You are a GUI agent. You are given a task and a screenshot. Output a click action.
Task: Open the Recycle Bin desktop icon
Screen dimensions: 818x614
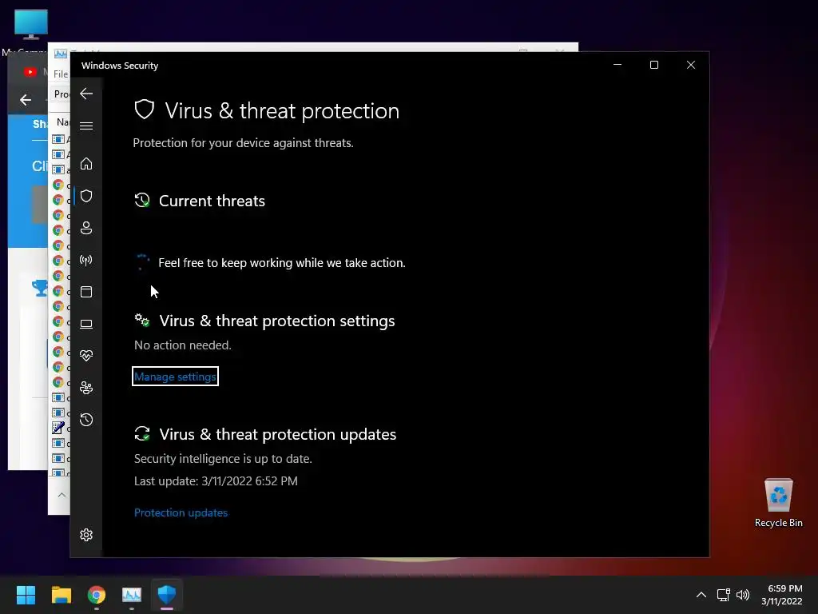pos(778,504)
